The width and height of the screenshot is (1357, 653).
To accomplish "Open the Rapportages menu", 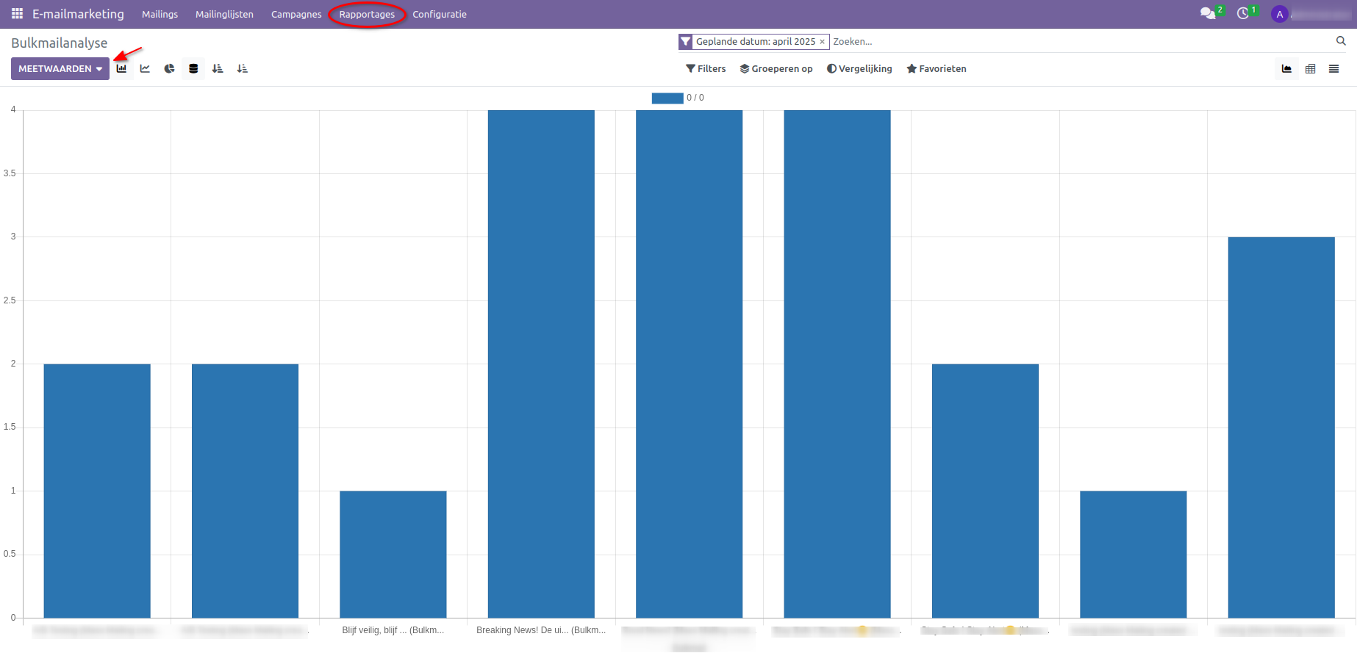I will pyautogui.click(x=367, y=14).
